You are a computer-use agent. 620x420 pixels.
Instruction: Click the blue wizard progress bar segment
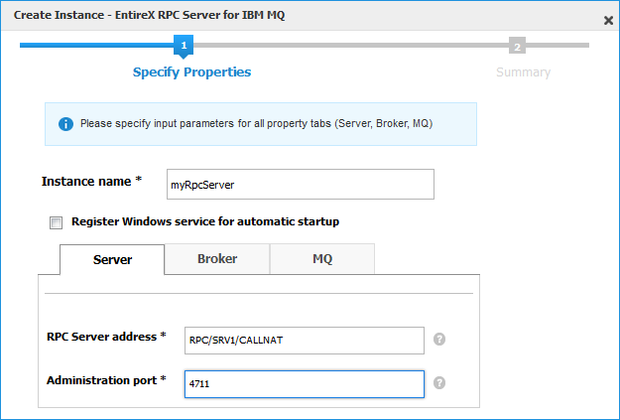point(97,45)
